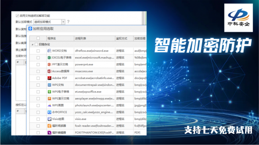Click the 程序名 column header
Image resolution: width=259 pixels, height=145 pixels.
pos(60,39)
